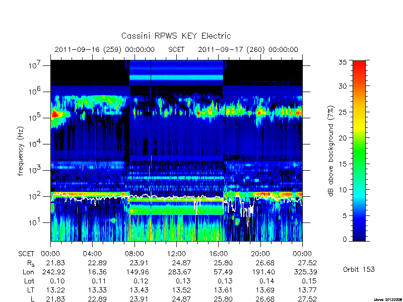Viewport: 403px width, 302px height.
Task: Click the Rs row label
Action: (x=31, y=263)
